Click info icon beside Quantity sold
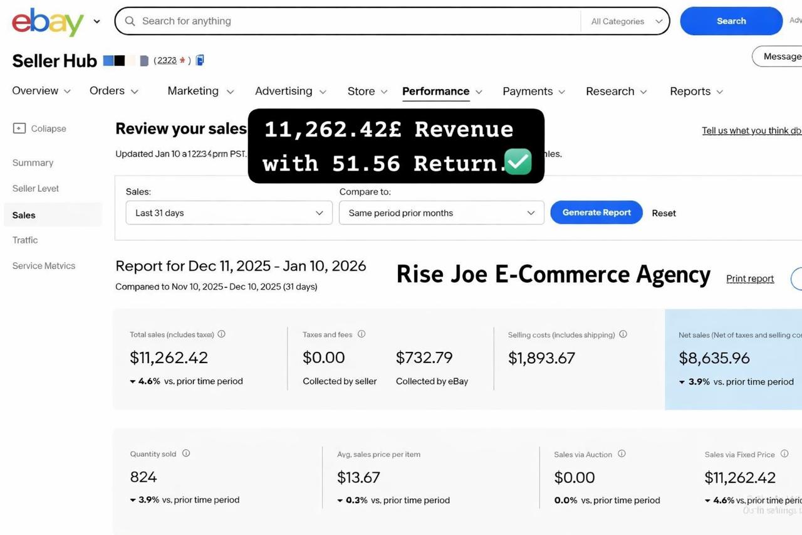The width and height of the screenshot is (802, 535). point(186,453)
